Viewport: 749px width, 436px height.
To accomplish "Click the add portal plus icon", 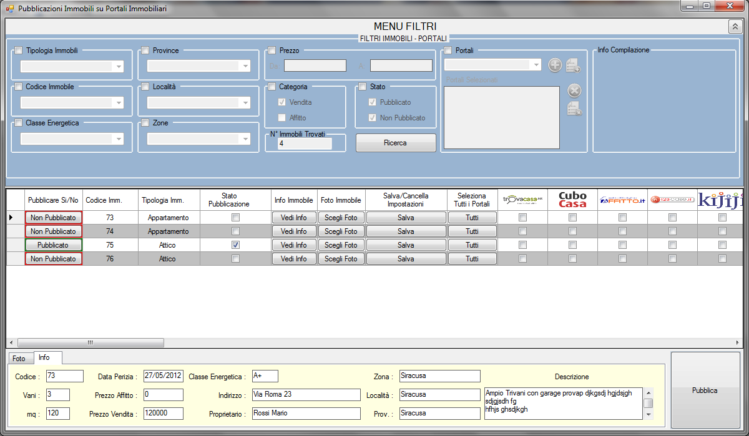I will coord(555,65).
